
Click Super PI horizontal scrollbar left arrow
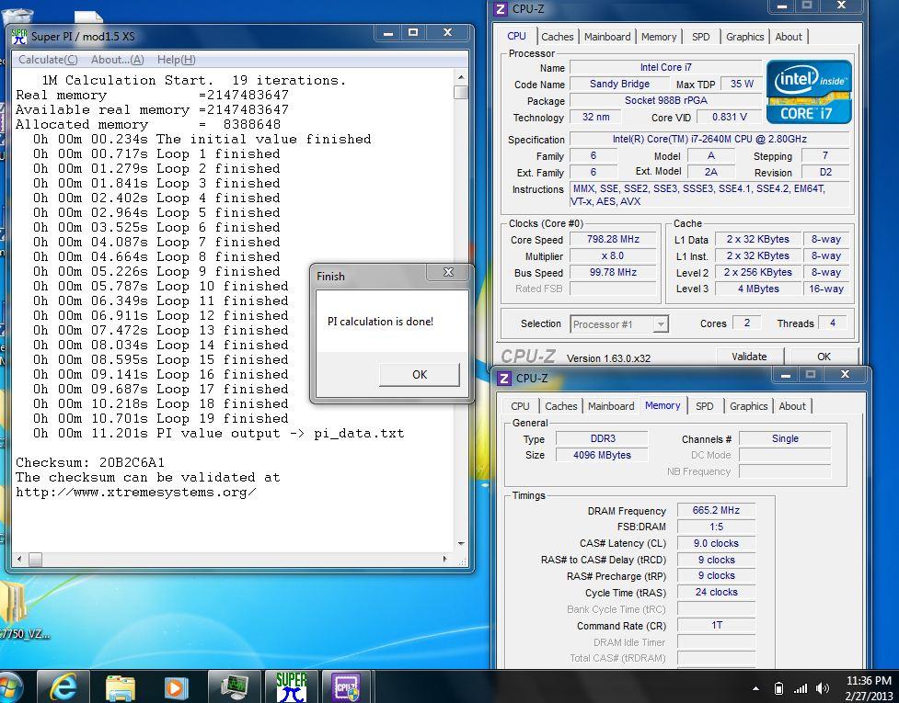[x=19, y=559]
